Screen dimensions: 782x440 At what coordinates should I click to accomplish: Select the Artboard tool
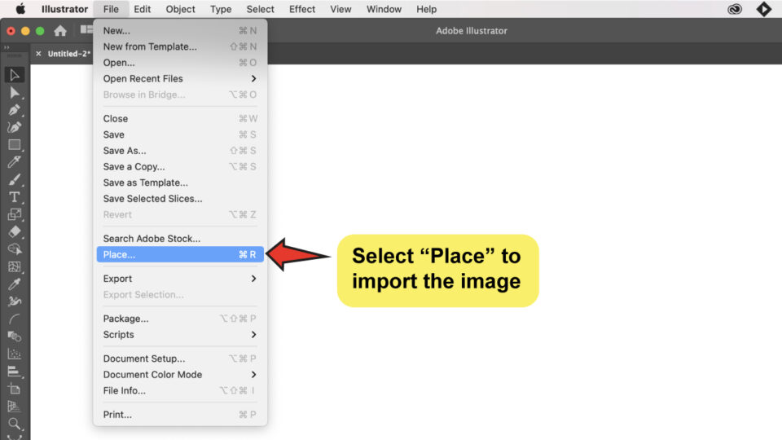pos(14,389)
